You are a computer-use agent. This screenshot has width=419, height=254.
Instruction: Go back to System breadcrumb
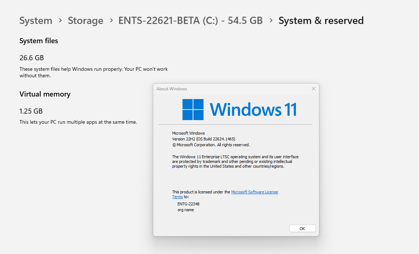coord(36,21)
